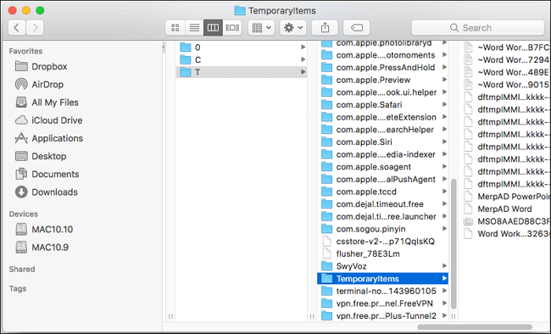551x334 pixels.
Task: Select the MerpAD Word file
Action: 504,209
